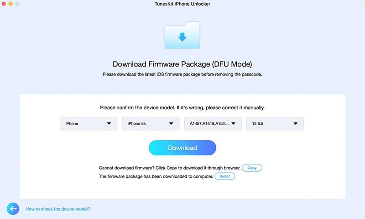Click the firmware download folder icon
365x219 pixels.
point(182,35)
